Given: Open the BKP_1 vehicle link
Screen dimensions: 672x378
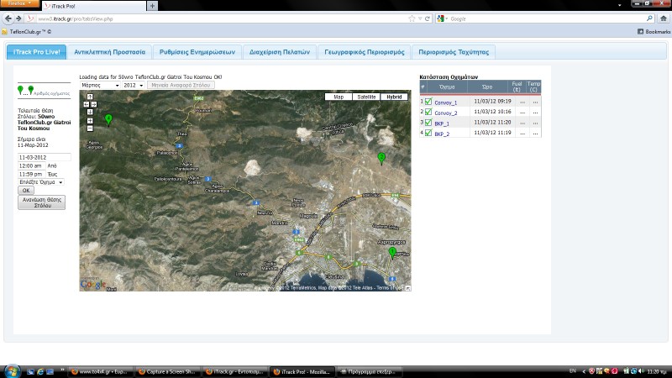Looking at the screenshot, I should [442, 123].
